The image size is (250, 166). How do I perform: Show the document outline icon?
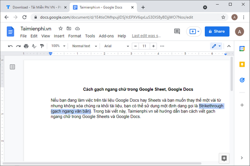pyautogui.click(x=12, y=67)
